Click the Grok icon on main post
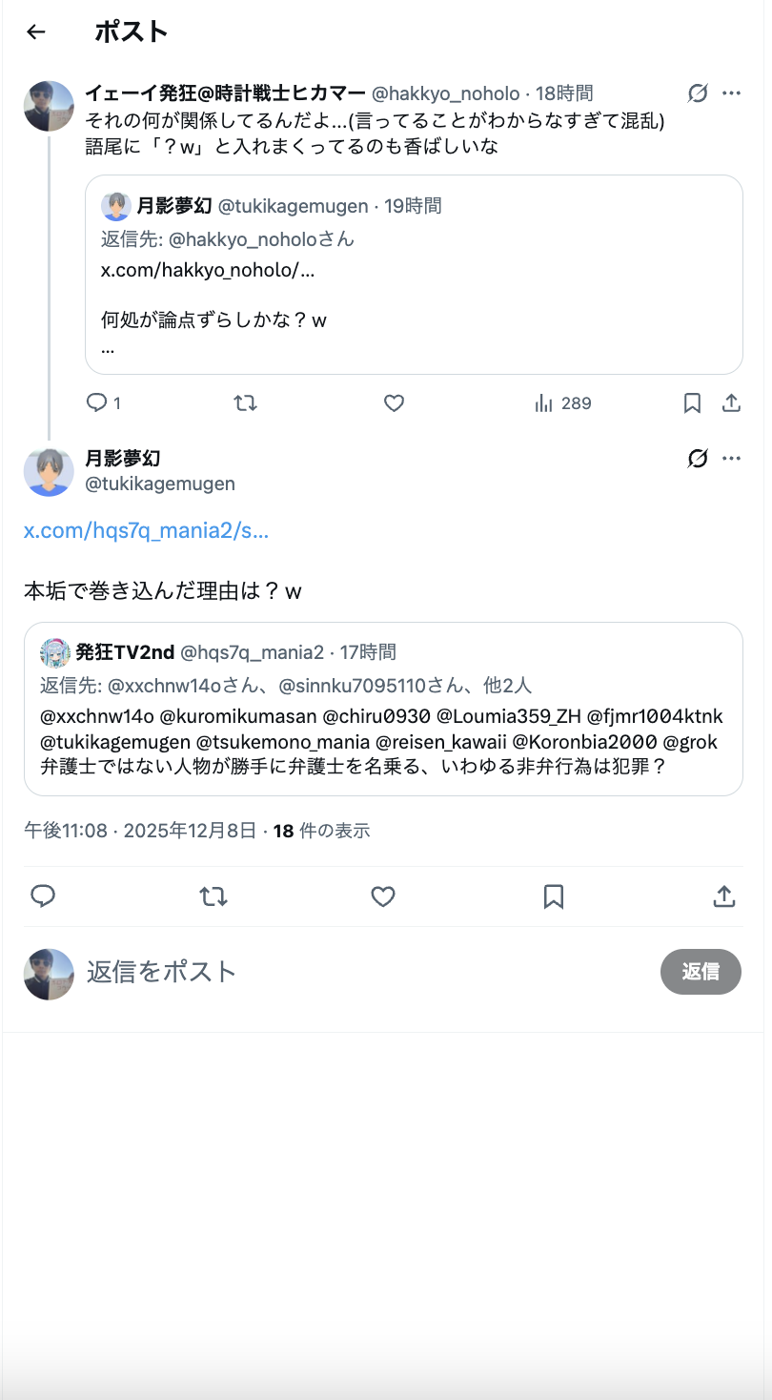The height and width of the screenshot is (1400, 772). tap(698, 459)
